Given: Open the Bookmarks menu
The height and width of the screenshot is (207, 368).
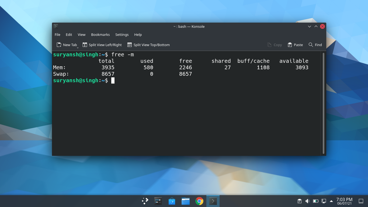Looking at the screenshot, I should tap(100, 34).
